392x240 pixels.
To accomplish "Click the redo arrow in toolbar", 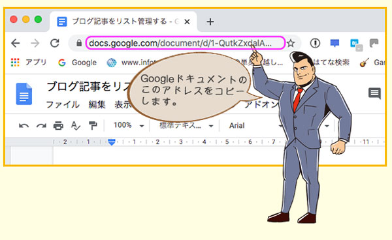I will click(41, 126).
